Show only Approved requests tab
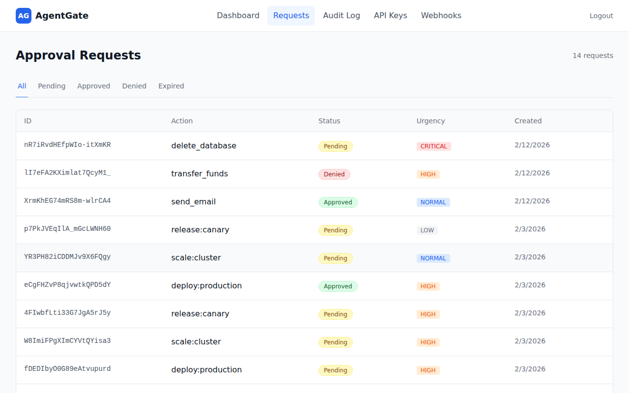 94,86
